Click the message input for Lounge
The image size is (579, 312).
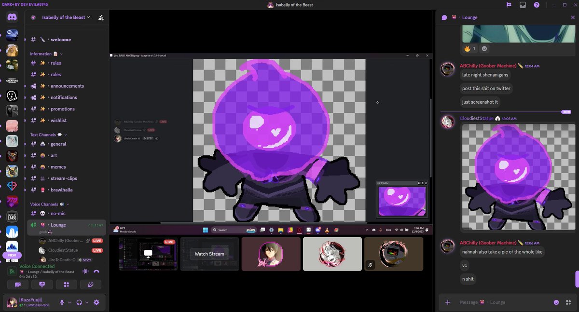[x=502, y=302]
